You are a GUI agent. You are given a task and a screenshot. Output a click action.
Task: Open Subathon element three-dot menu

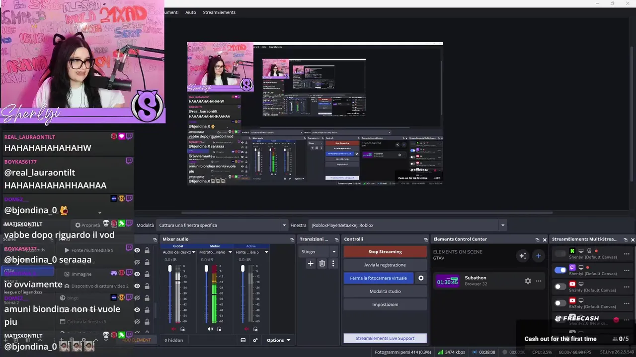539,281
